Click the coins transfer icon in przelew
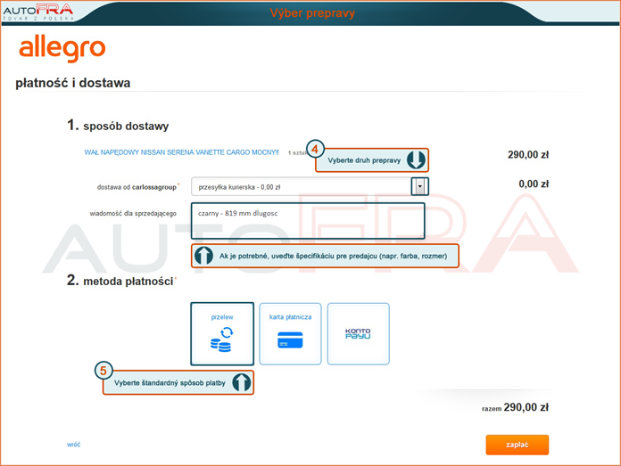Screen dimensions: 621x466 (x=222, y=339)
